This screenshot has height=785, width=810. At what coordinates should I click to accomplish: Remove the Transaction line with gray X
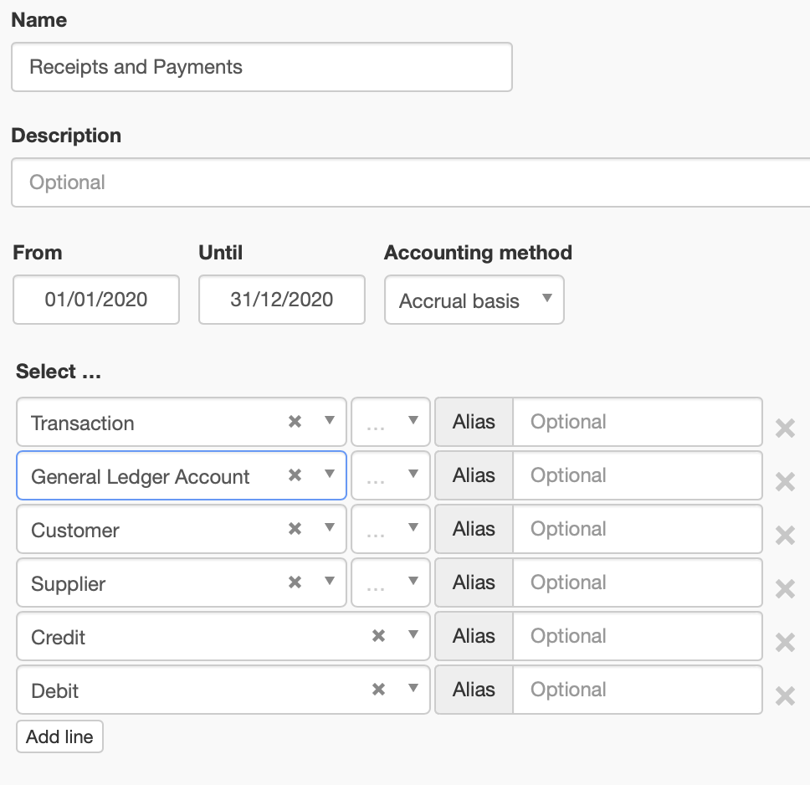pos(785,428)
